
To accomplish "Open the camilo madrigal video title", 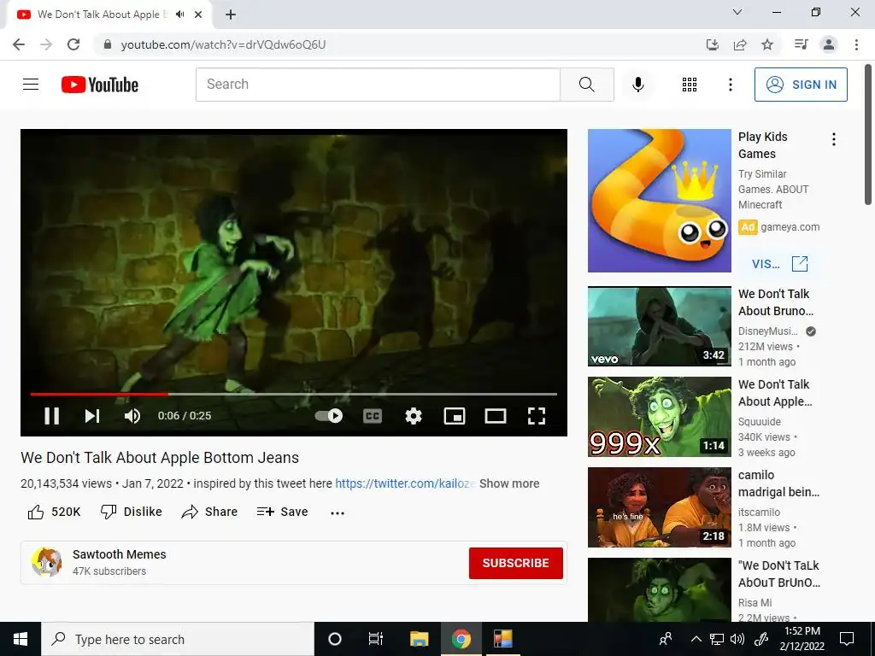I will 778,483.
